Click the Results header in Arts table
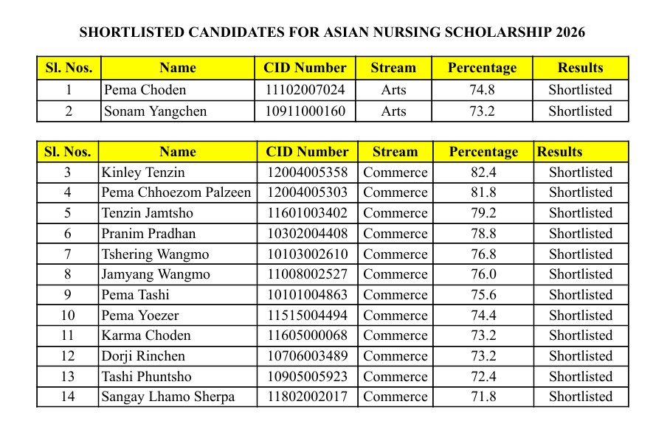 (581, 68)
